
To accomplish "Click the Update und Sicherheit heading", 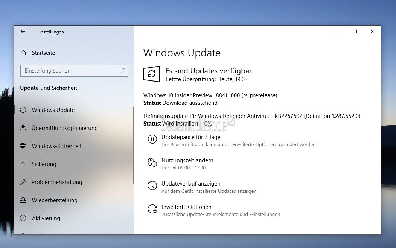I will [x=49, y=88].
